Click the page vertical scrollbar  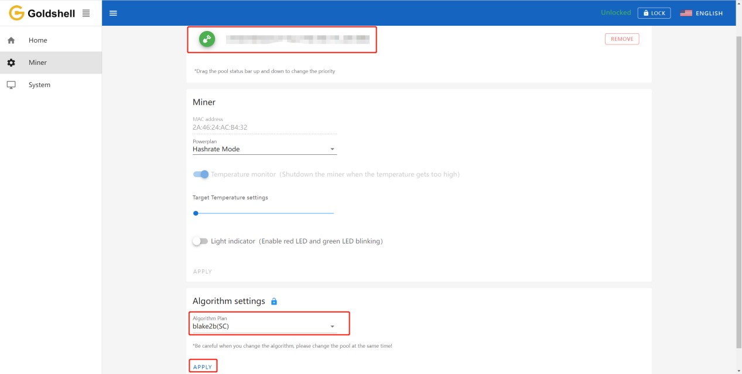click(x=738, y=193)
